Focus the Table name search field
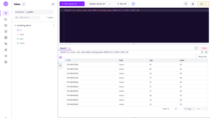This screenshot has height=118, width=210. click(27, 17)
